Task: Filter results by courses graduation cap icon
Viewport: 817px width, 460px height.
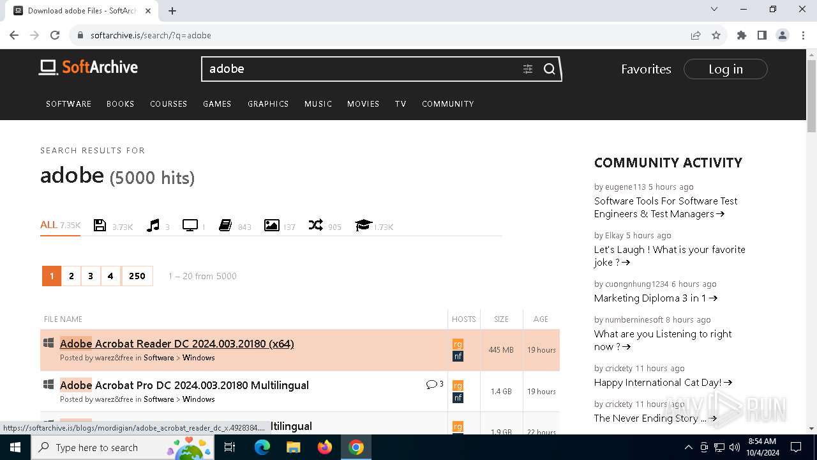Action: [363, 225]
